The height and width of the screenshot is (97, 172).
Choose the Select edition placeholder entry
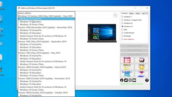(x=46, y=13)
